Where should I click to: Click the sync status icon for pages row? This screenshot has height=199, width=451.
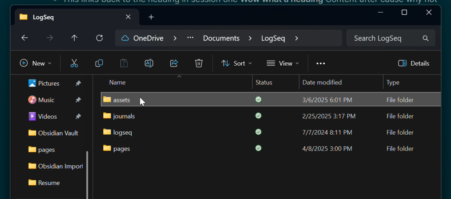coord(258,148)
